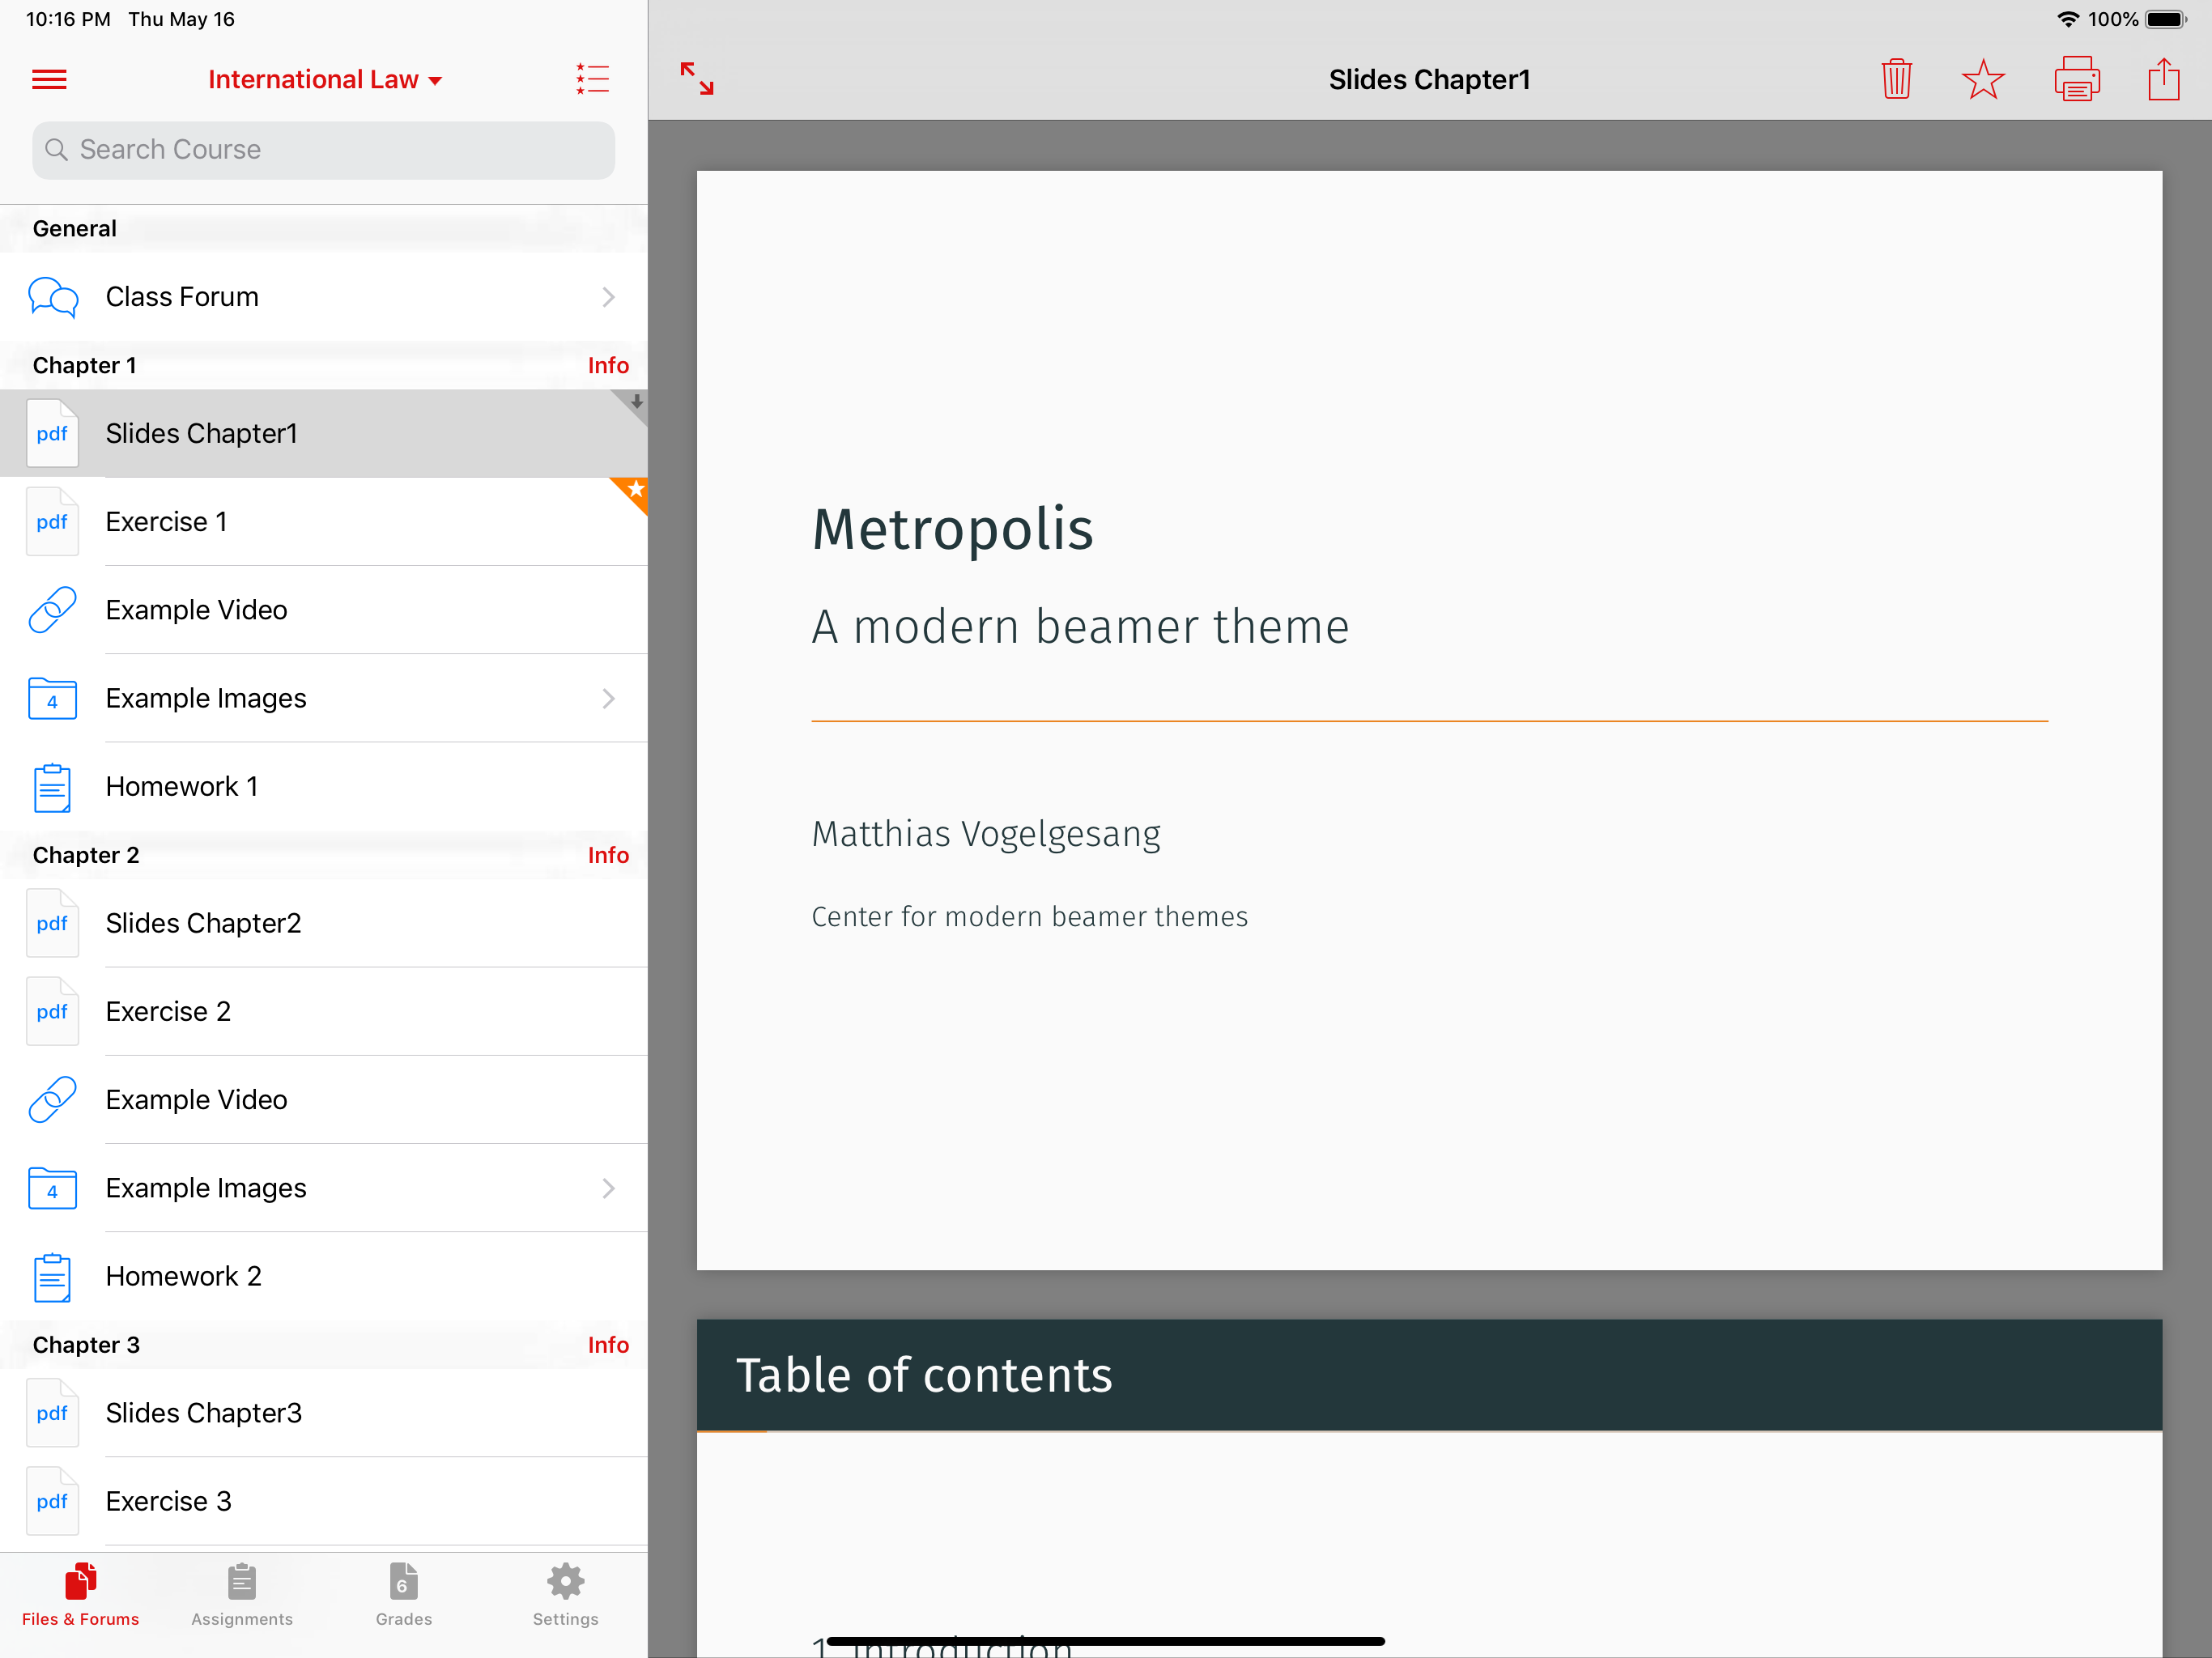2212x1658 pixels.
Task: Click the 'Chapter 3' section header text
Action: [x=86, y=1345]
